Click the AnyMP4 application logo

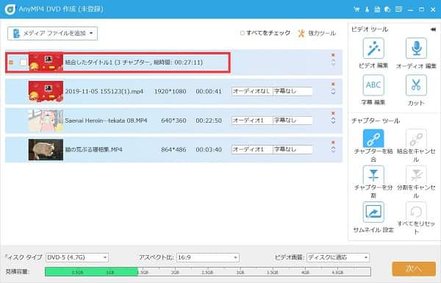coord(10,10)
